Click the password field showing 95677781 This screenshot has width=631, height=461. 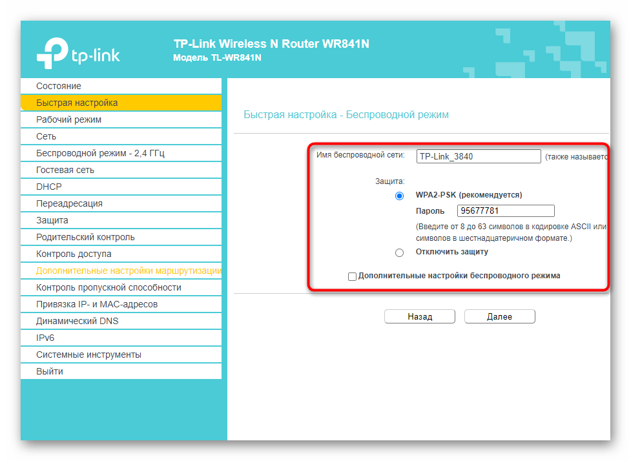(505, 210)
